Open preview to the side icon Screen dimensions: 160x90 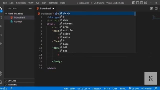point(151,8)
